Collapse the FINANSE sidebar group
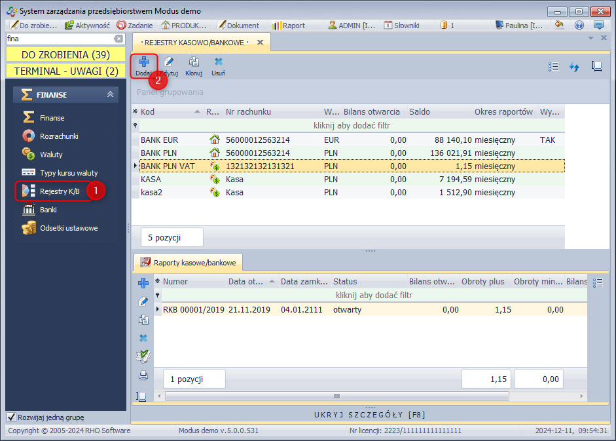The image size is (616, 441). tap(110, 95)
